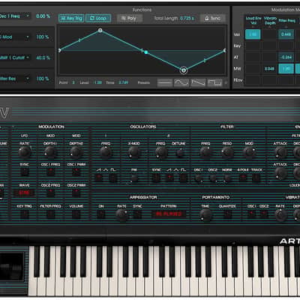The width and height of the screenshot is (300, 300).
Task: Click the Level value below the curve
Action: pyautogui.click(x=97, y=82)
